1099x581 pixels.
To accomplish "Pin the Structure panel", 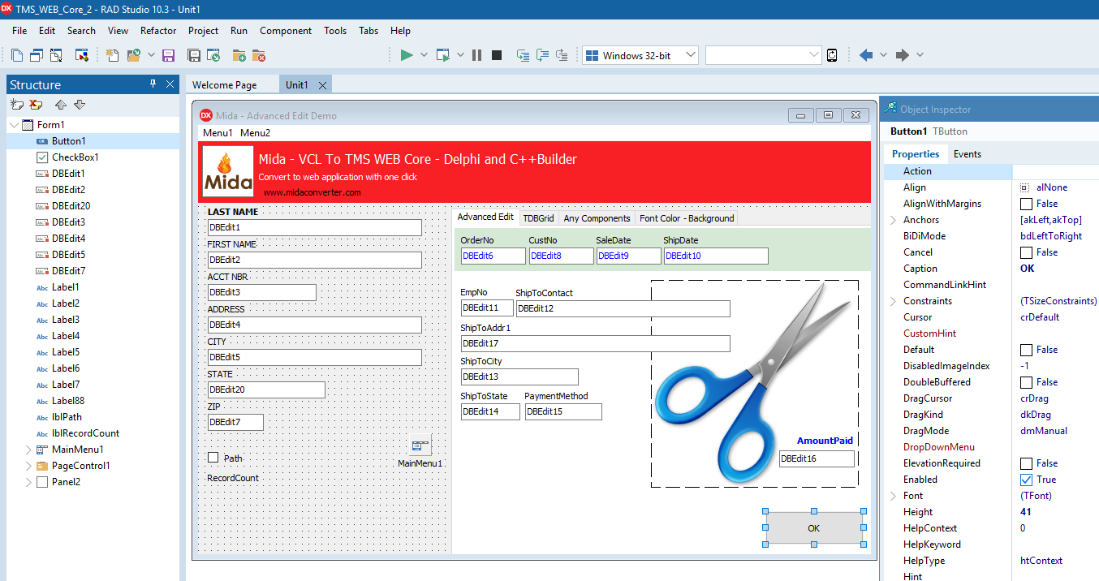I will coord(153,84).
